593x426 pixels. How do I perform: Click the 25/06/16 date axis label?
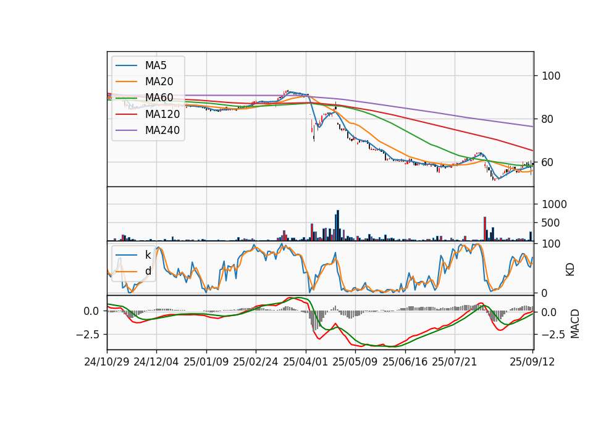tap(405, 362)
